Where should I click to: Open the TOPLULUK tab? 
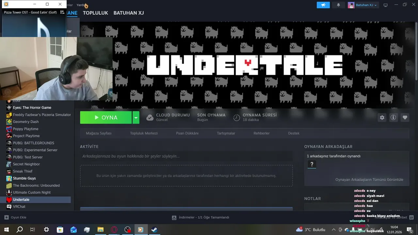pyautogui.click(x=95, y=13)
